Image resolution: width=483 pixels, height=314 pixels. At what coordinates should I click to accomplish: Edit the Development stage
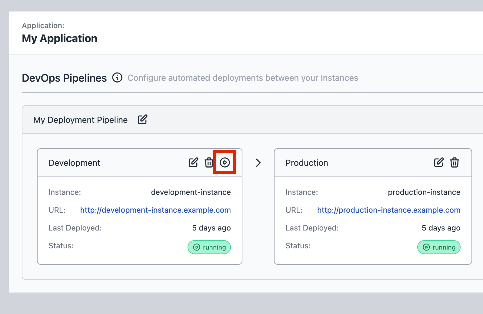tap(193, 163)
